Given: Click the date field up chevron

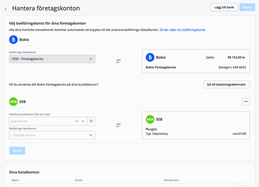Looking at the screenshot, I should [x=83, y=121].
